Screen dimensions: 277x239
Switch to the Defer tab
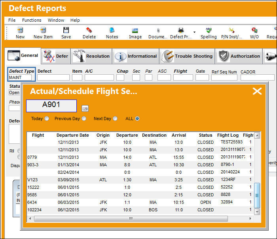pyautogui.click(x=56, y=56)
